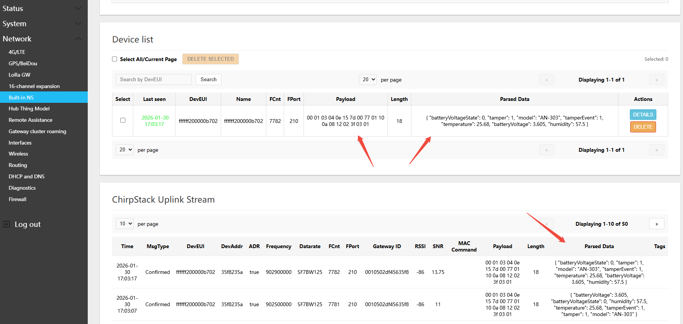
Task: Click previous page arrow above Device list table
Action: tap(546, 80)
